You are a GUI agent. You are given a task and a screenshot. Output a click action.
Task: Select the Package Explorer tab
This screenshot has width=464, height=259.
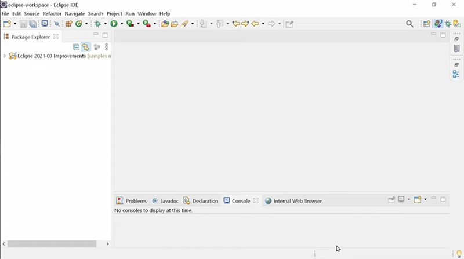[31, 37]
